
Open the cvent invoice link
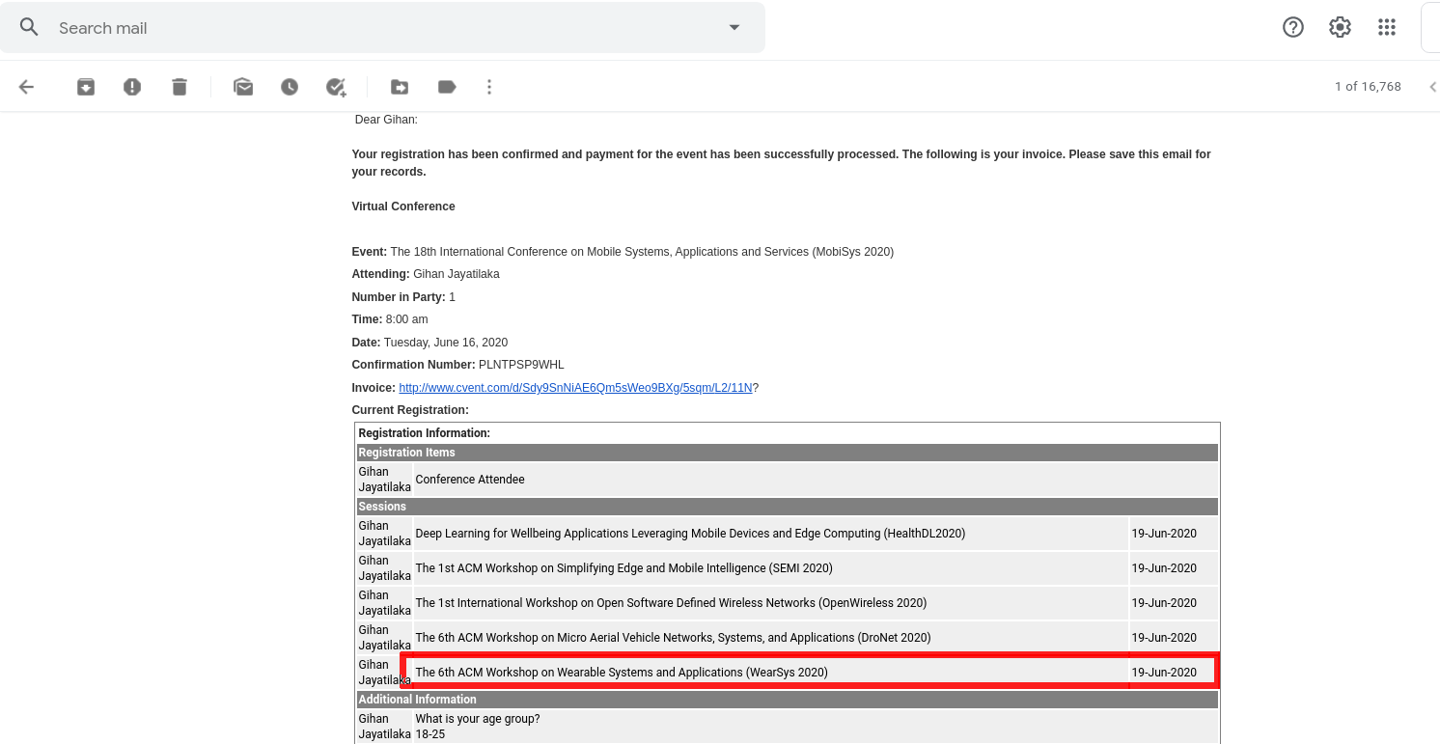575,388
